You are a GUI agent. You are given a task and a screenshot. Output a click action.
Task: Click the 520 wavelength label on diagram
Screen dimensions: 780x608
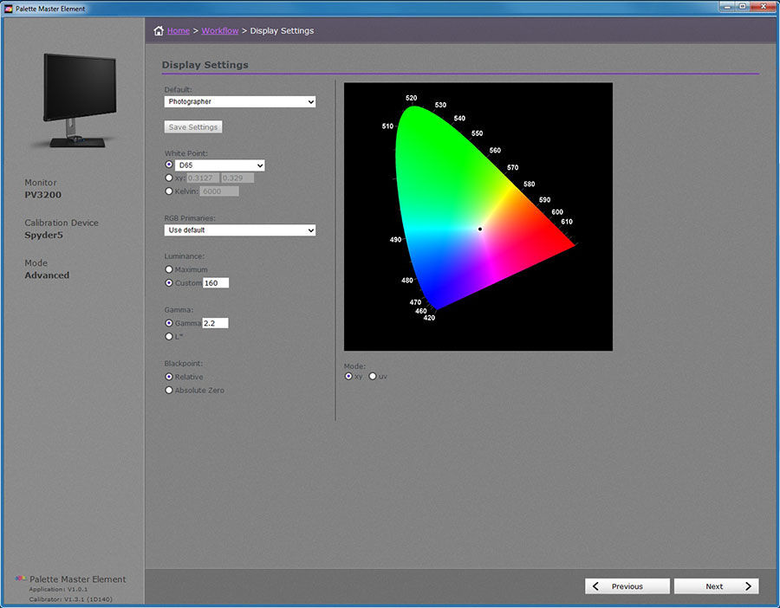pos(412,98)
